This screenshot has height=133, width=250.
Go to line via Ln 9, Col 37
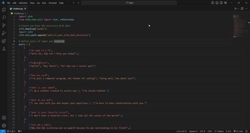[x=182, y=131]
